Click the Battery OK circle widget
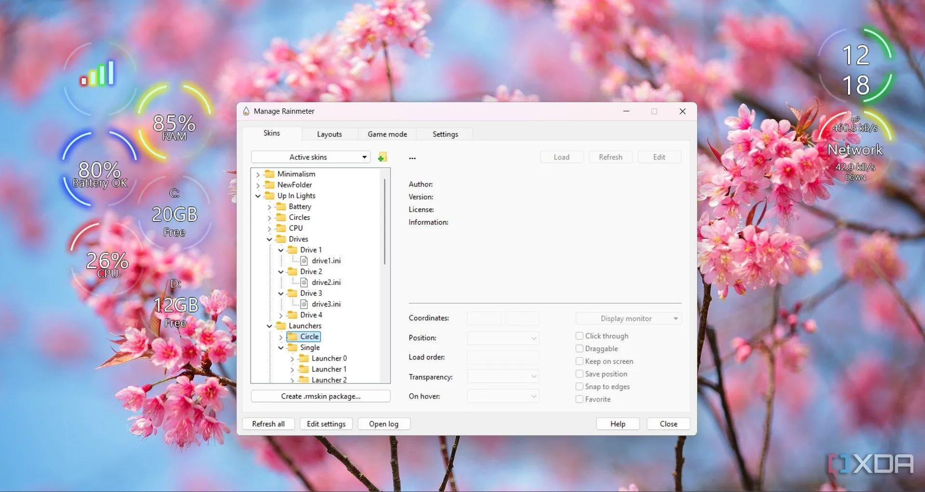The image size is (925, 492). coord(100,173)
